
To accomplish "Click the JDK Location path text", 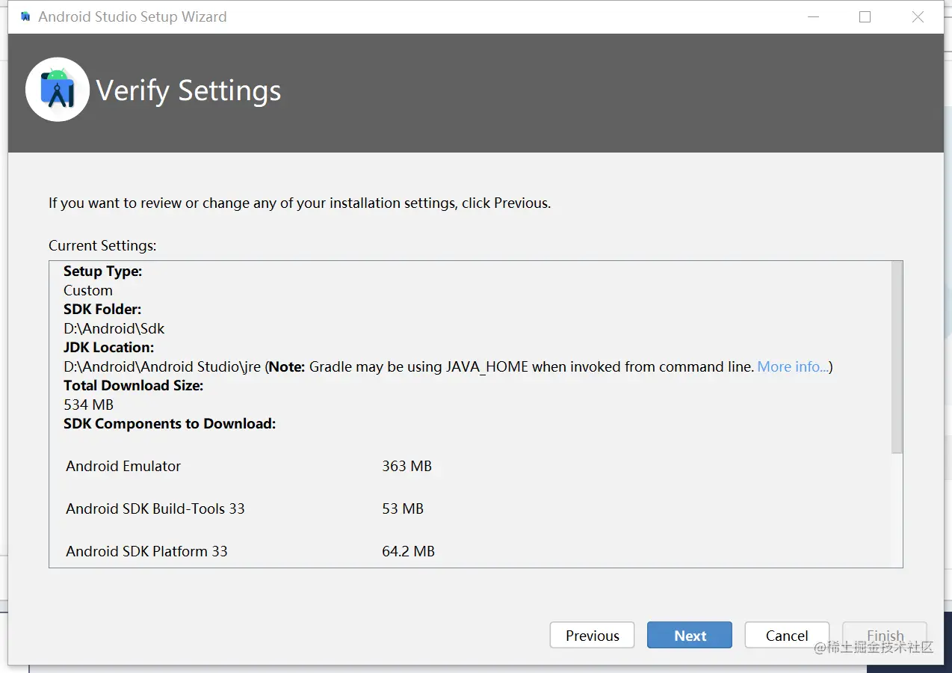I will click(x=162, y=367).
